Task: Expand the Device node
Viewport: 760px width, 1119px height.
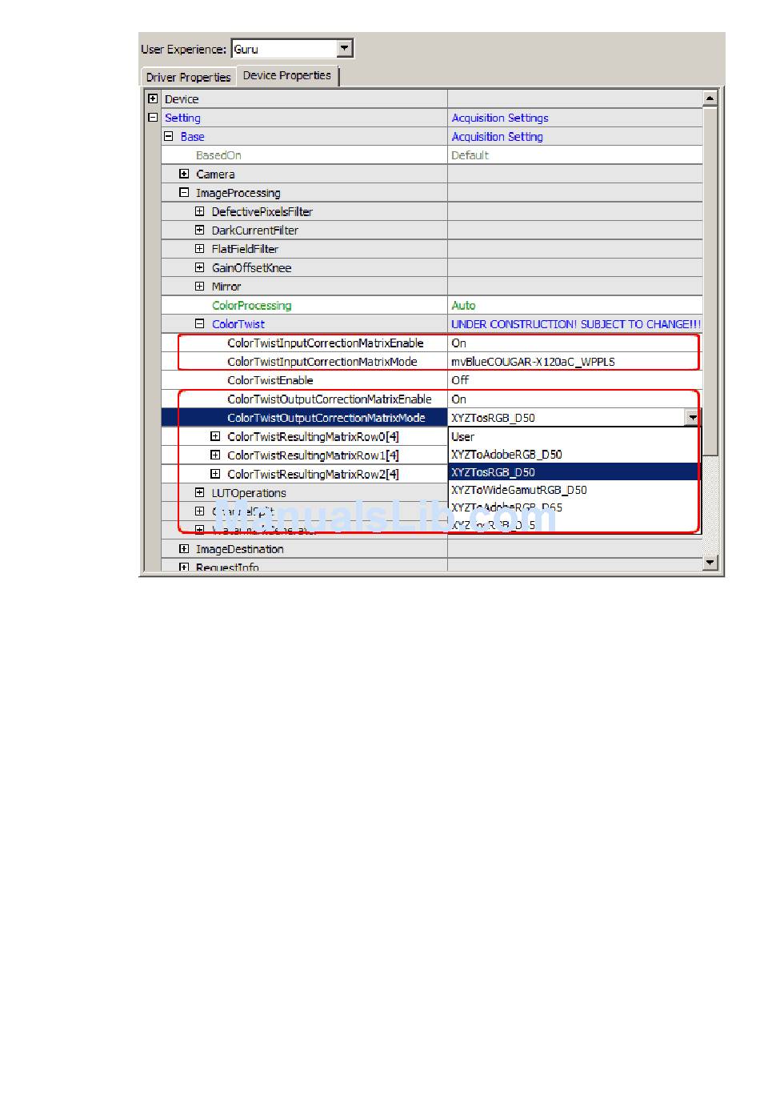Action: [x=153, y=98]
